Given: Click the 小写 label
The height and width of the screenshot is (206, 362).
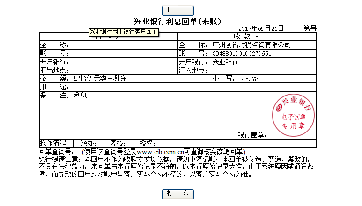Looking at the screenshot, I should (x=223, y=79).
